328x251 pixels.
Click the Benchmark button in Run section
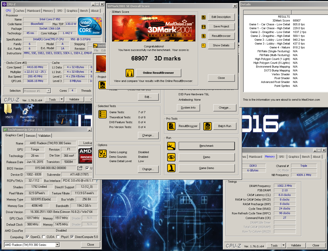[x=206, y=146]
